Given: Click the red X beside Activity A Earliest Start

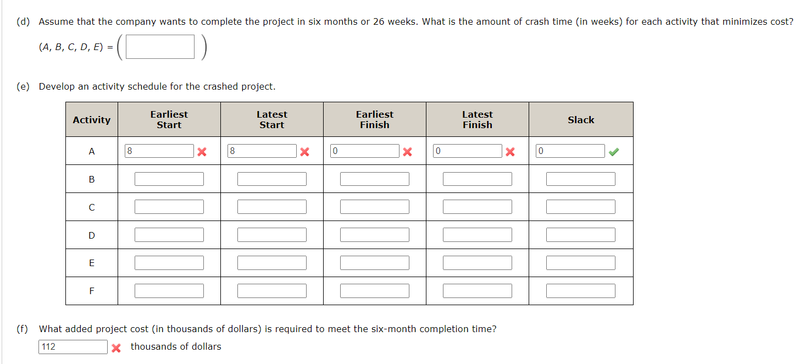Looking at the screenshot, I should [x=202, y=152].
